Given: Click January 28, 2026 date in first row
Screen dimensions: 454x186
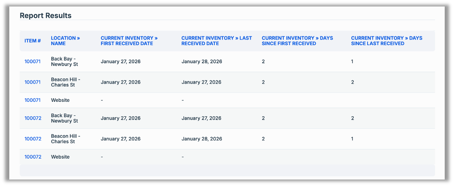Looking at the screenshot, I should point(201,61).
